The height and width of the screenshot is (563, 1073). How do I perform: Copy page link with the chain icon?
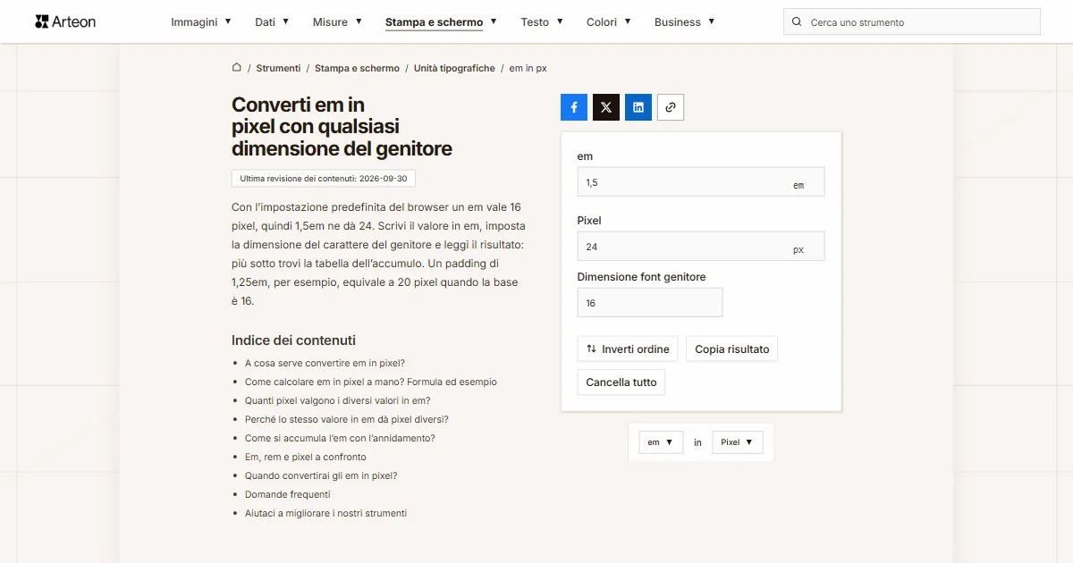[671, 107]
